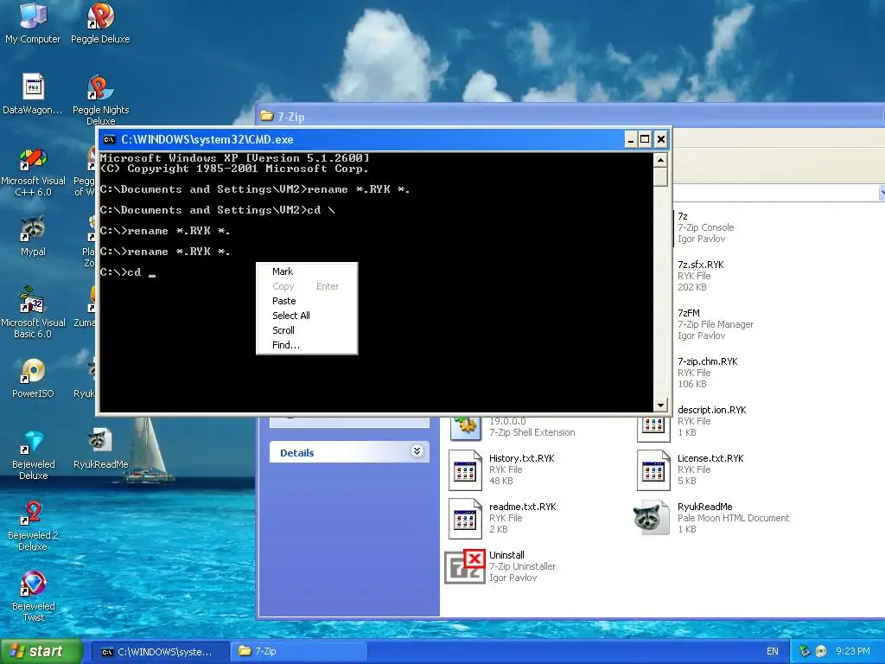The width and height of the screenshot is (885, 664).
Task: Select Uninstall 7-Zip Uninstaller icon
Action: coord(465,566)
